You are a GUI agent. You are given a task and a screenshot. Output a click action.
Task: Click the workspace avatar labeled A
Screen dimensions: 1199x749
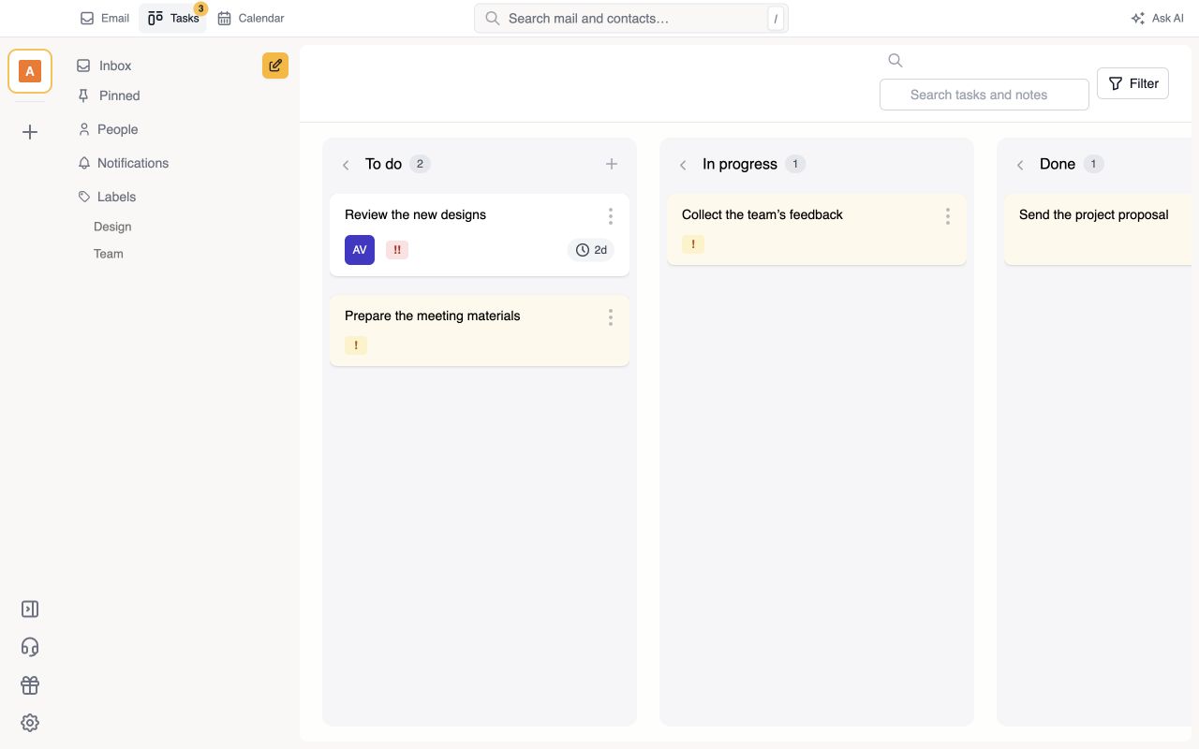(30, 71)
